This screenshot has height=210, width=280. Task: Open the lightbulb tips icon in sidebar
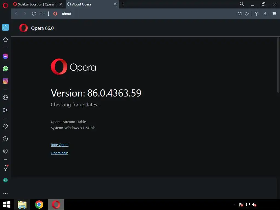point(5,168)
